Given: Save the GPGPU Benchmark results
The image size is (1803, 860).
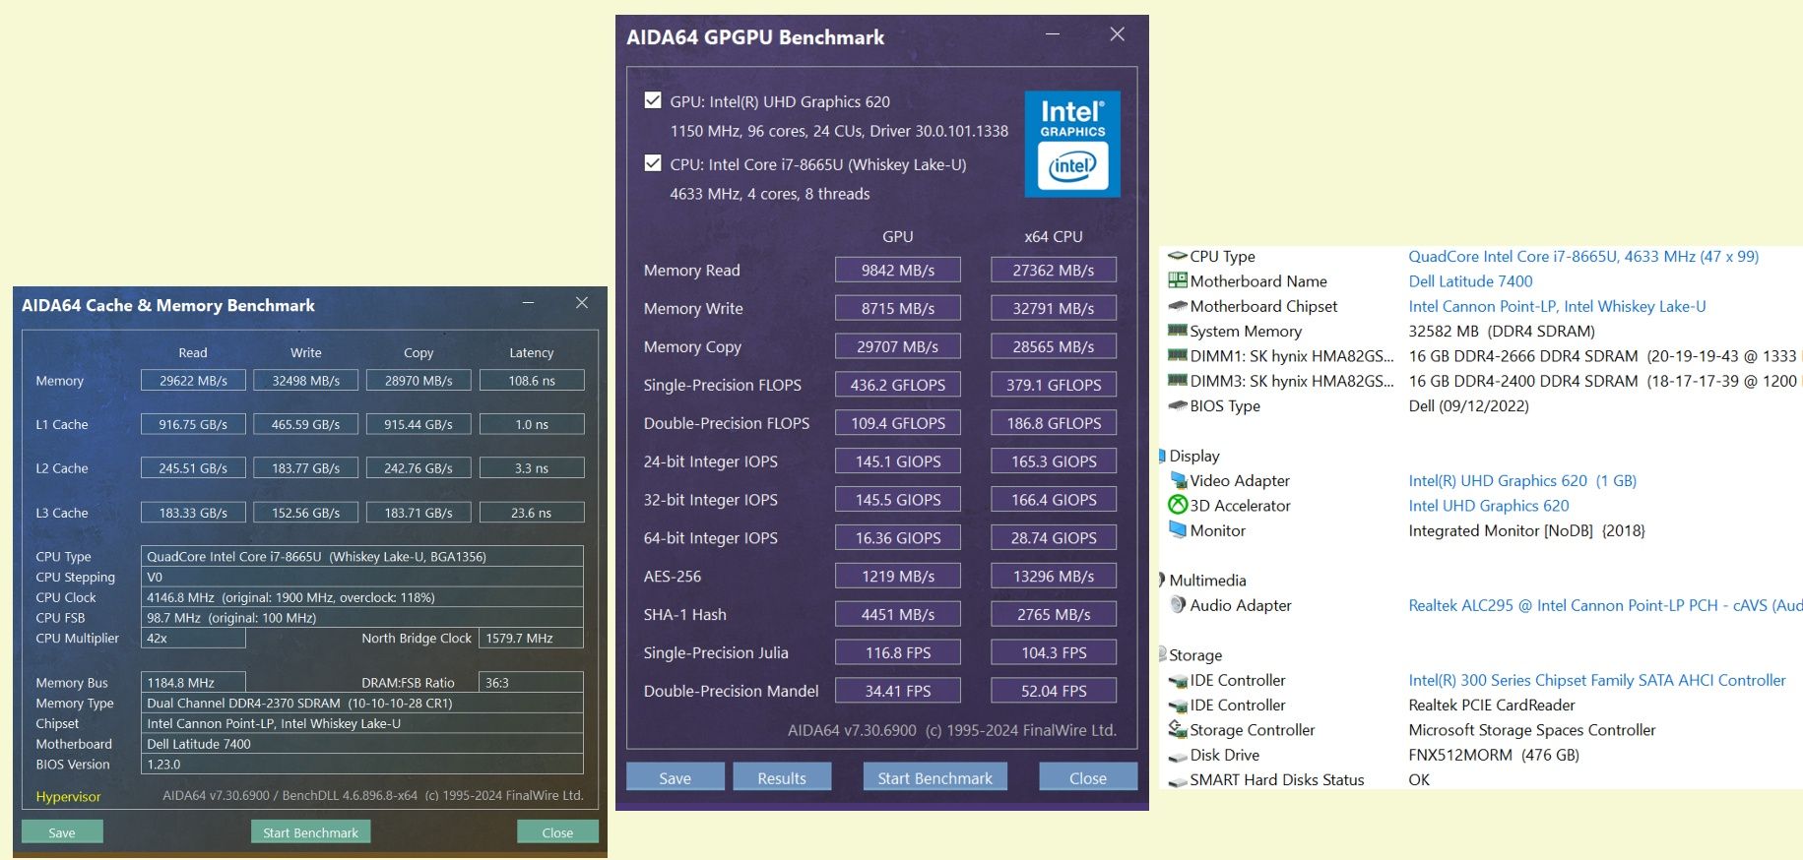Looking at the screenshot, I should click(x=675, y=777).
